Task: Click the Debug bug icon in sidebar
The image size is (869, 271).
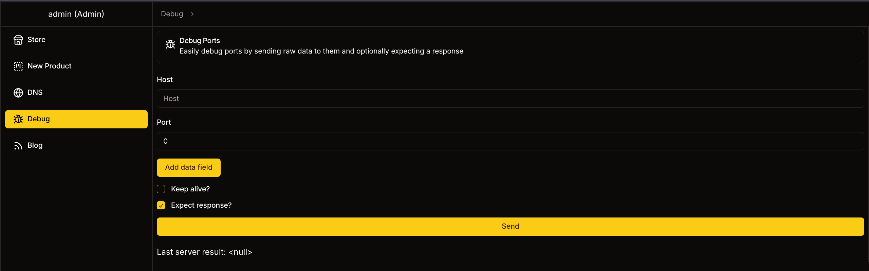Action: 18,119
